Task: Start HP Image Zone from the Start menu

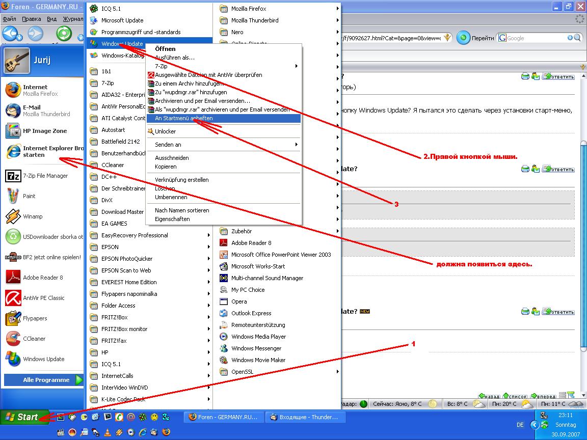Action: (x=42, y=131)
